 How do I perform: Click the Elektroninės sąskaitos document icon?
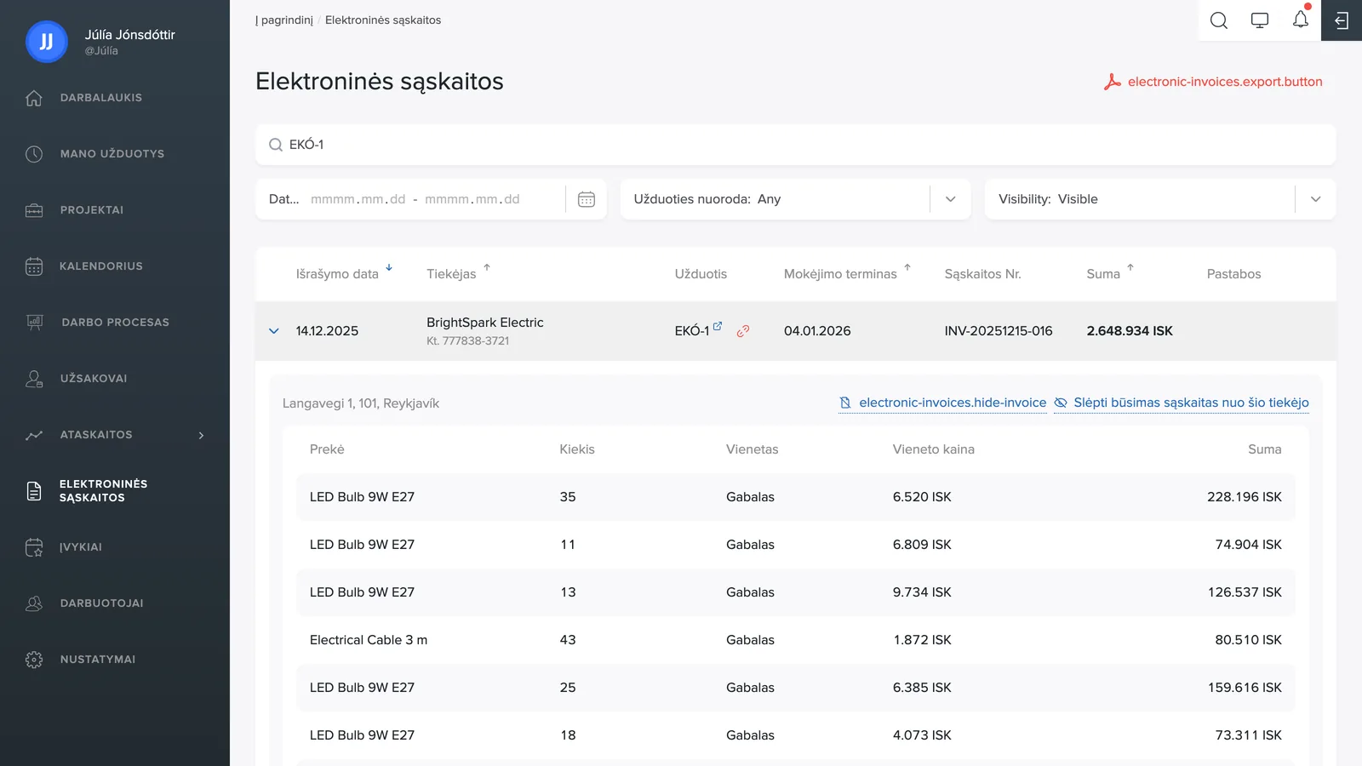34,491
